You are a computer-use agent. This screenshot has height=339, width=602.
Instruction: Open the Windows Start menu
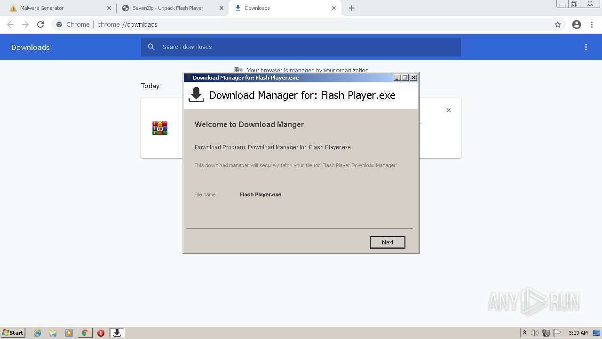(x=13, y=332)
